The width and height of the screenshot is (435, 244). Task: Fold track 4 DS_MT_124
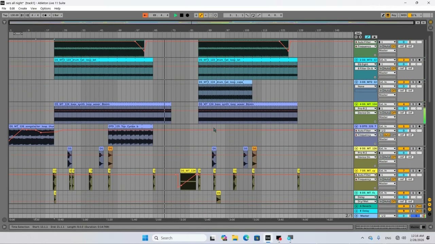pyautogui.click(x=356, y=104)
